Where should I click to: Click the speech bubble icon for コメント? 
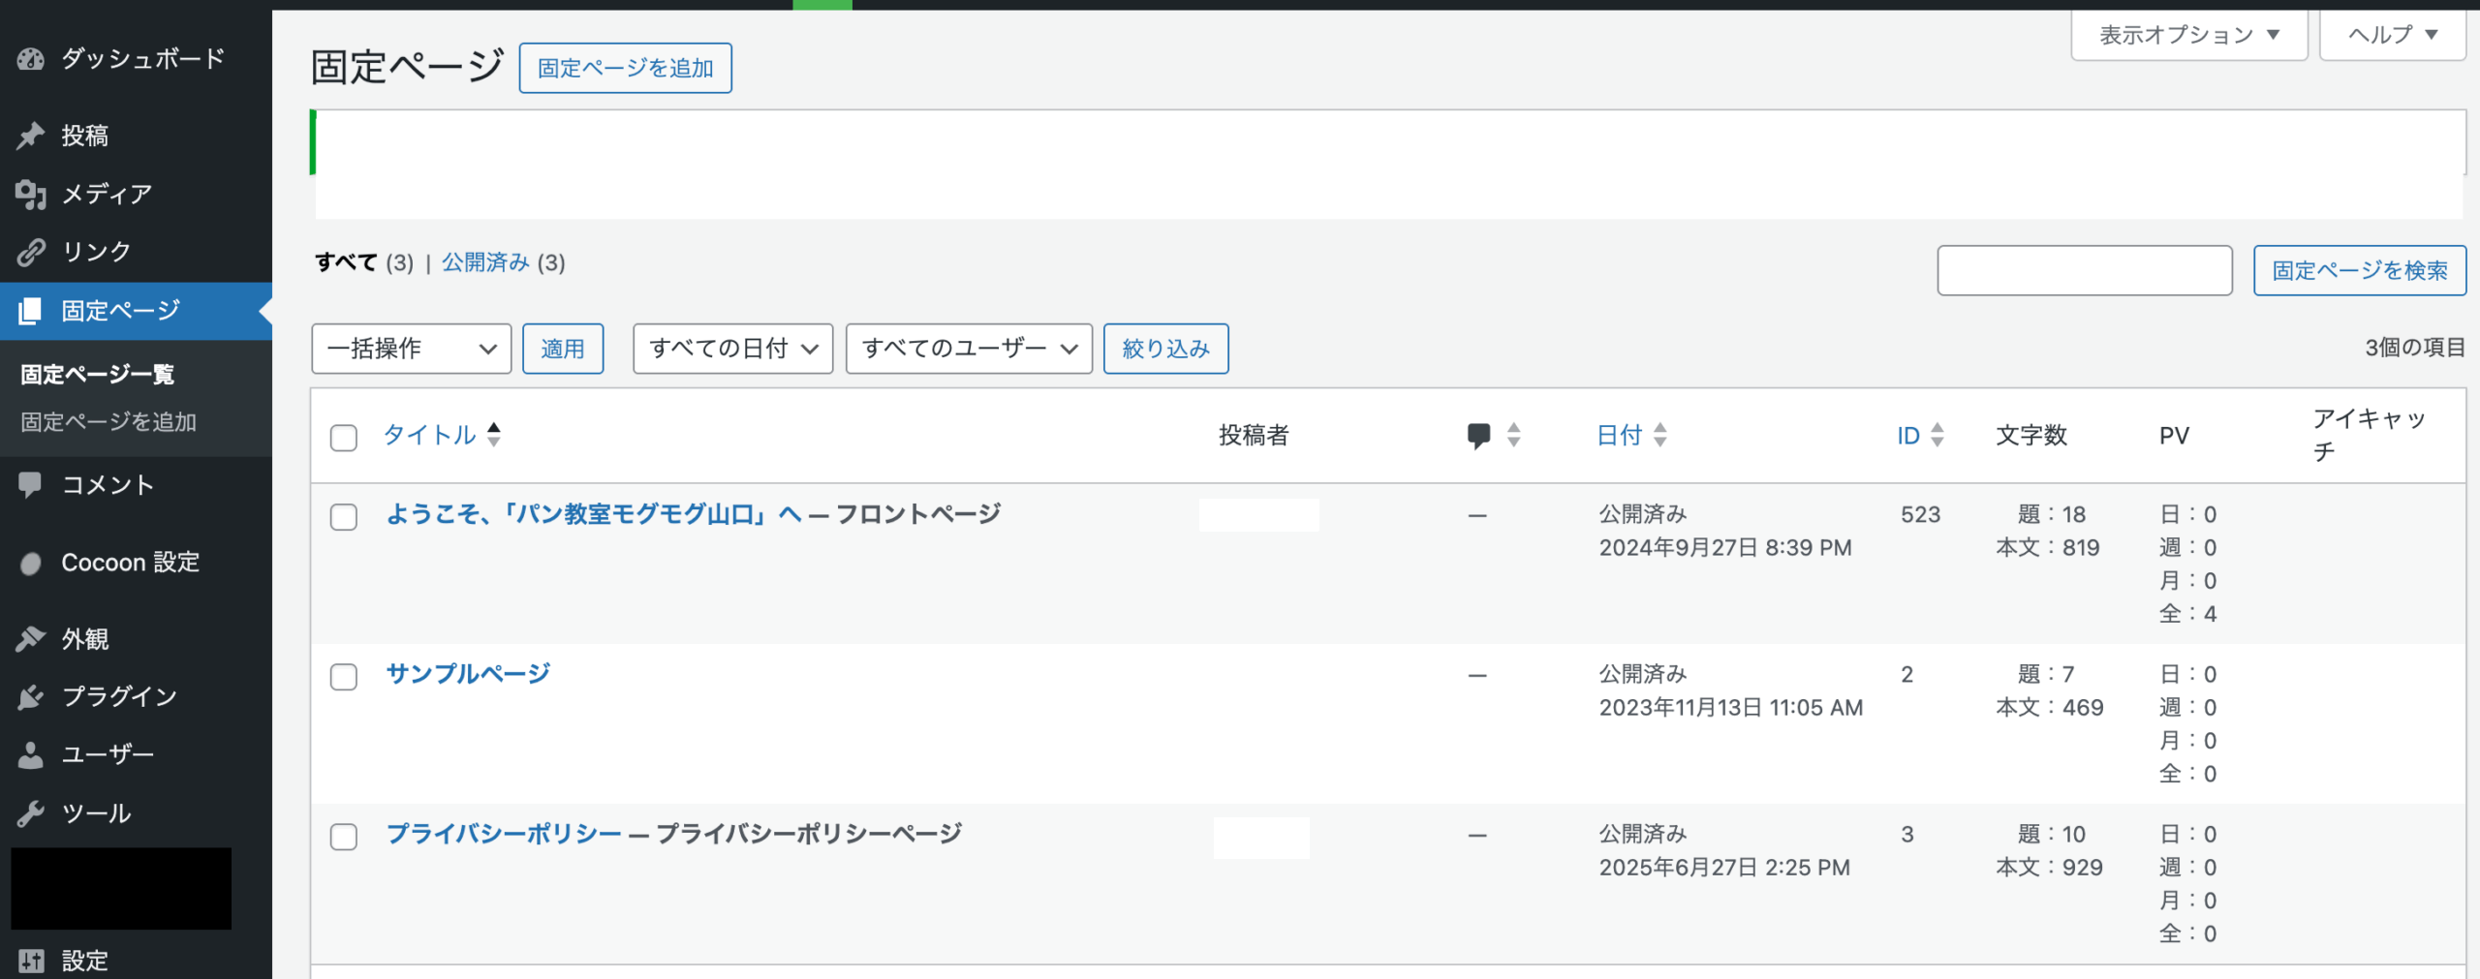[x=31, y=484]
